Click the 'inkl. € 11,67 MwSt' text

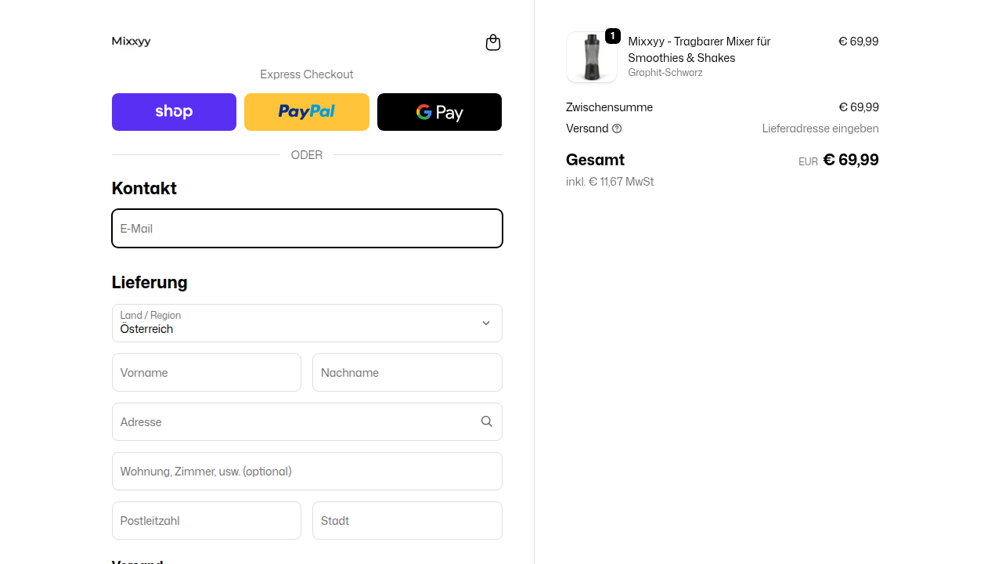click(610, 182)
